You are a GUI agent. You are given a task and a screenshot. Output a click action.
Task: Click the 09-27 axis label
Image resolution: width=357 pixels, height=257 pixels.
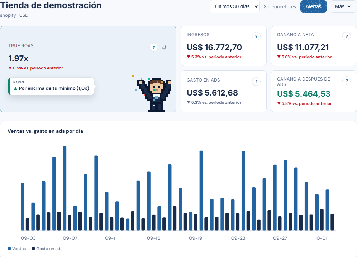[x=280, y=238]
